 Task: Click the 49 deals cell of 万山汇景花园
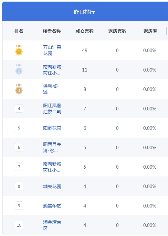pos(85,50)
